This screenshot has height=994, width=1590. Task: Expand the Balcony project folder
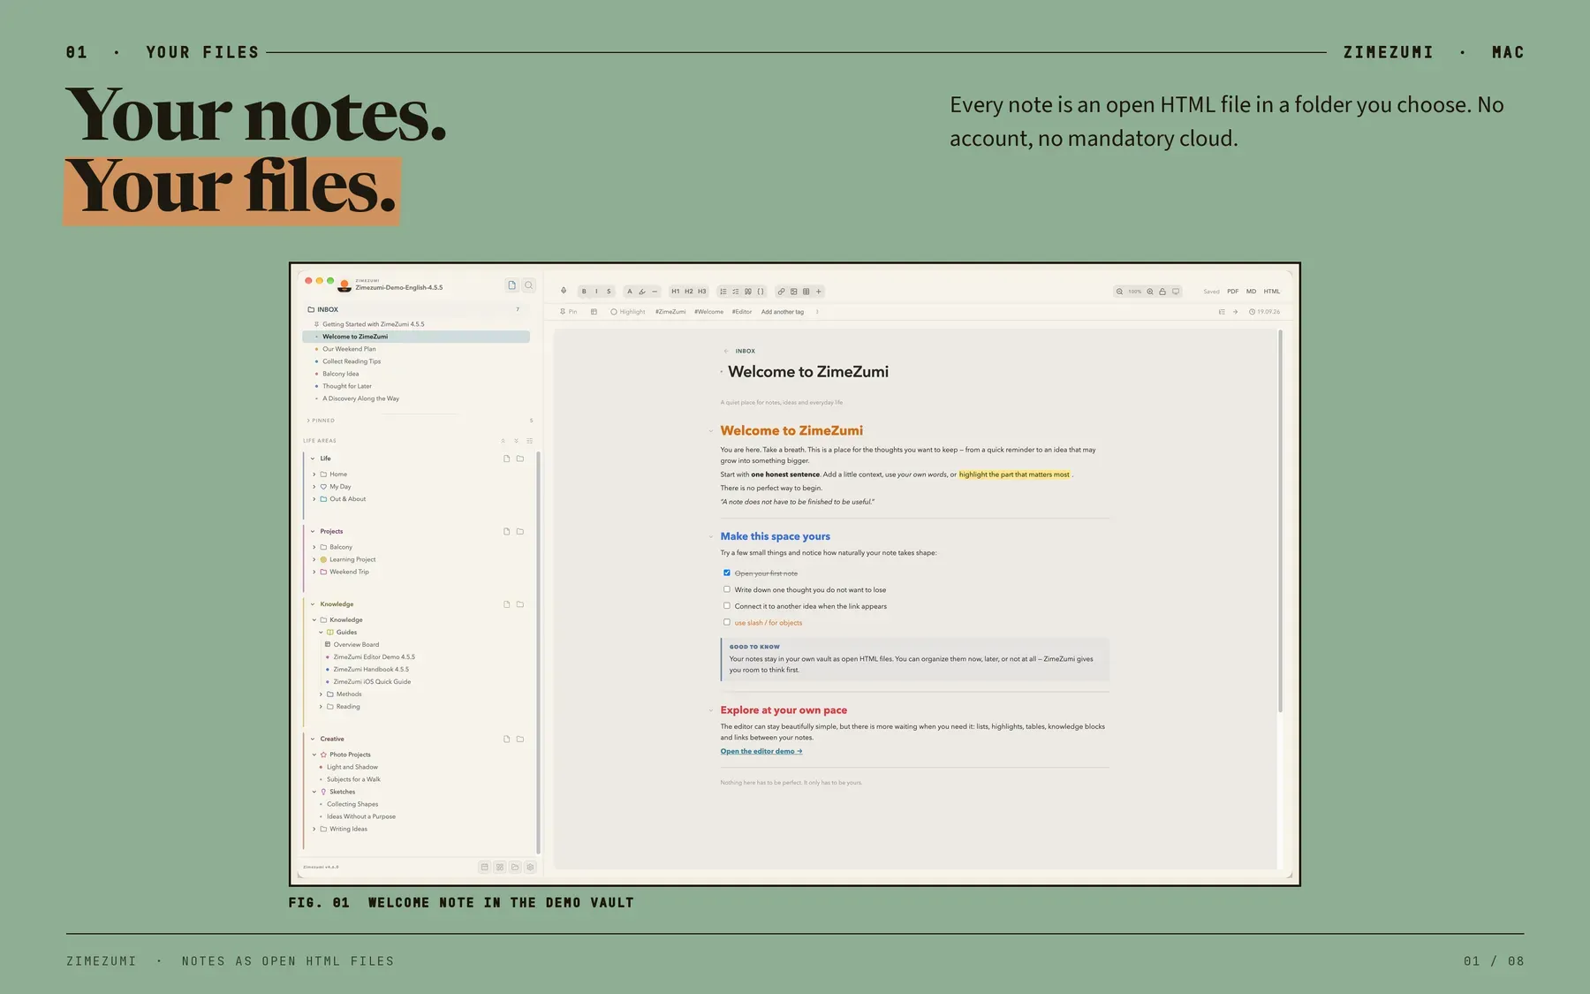point(314,547)
